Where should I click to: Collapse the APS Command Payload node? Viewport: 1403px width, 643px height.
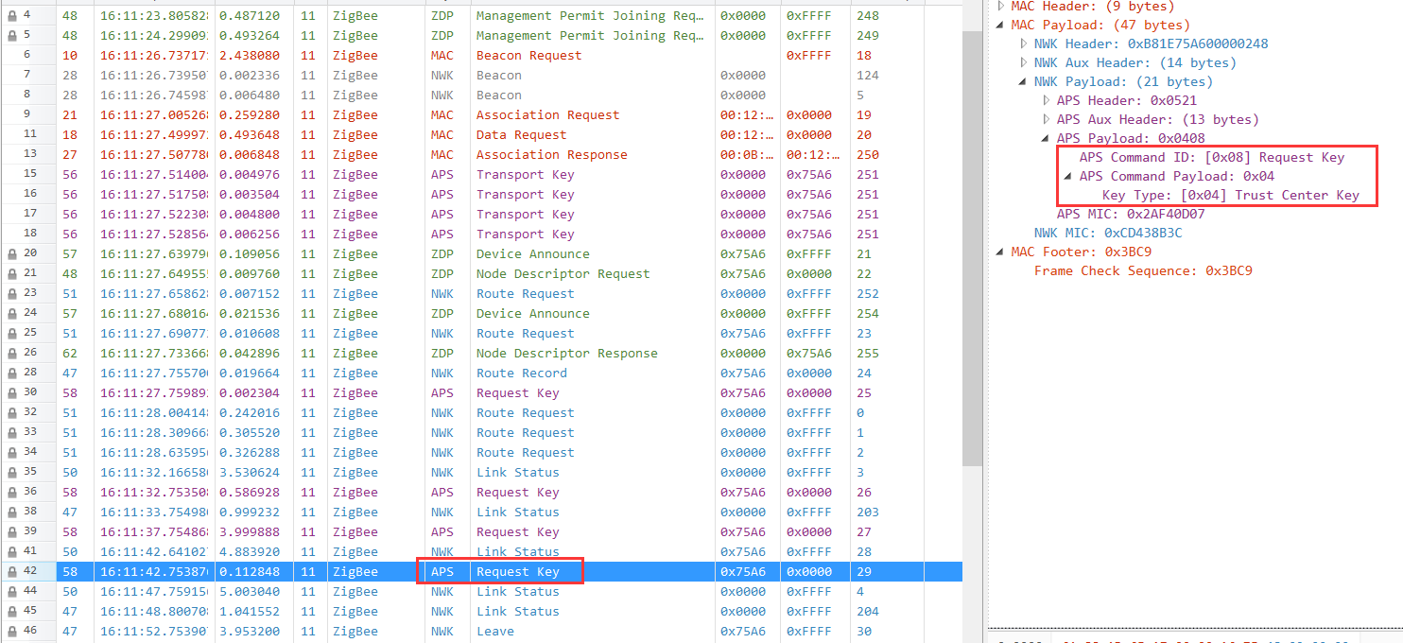(x=1066, y=176)
